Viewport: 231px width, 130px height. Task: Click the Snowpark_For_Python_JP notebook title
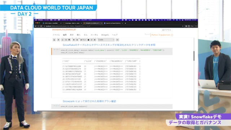(x=64, y=30)
